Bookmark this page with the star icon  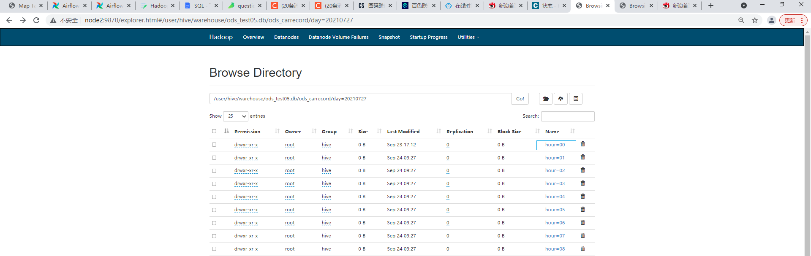pyautogui.click(x=755, y=20)
